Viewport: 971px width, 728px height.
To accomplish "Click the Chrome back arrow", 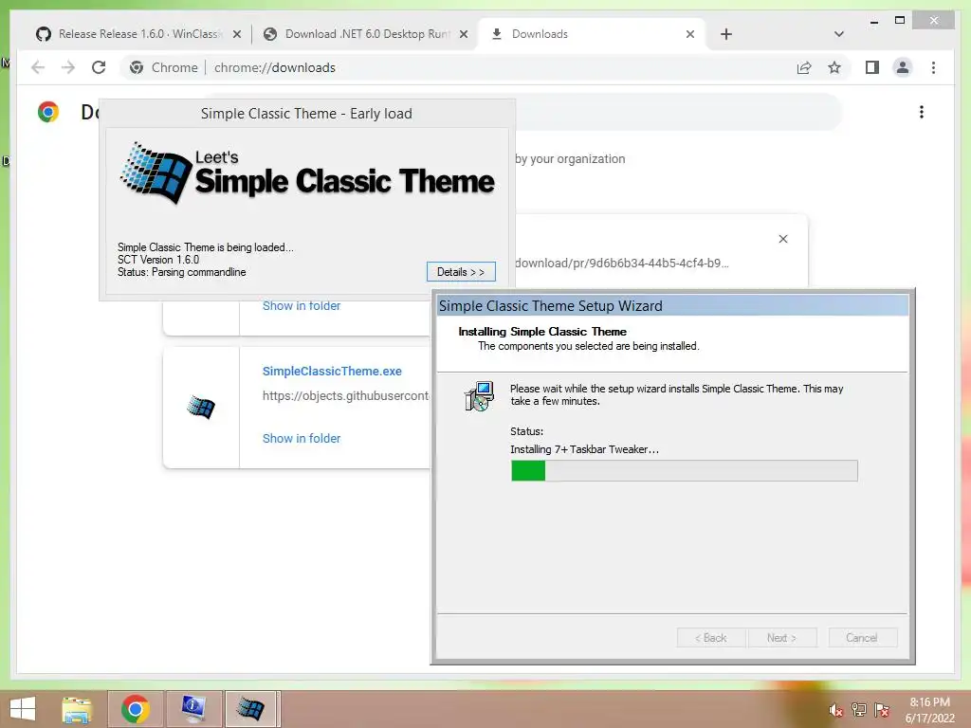I will (38, 67).
